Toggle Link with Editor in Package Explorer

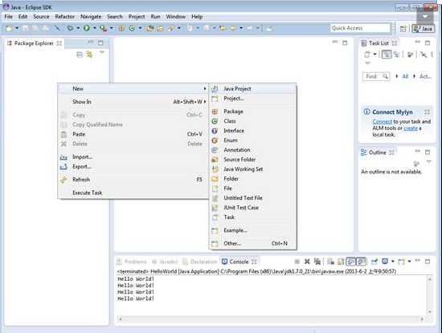coord(90,55)
